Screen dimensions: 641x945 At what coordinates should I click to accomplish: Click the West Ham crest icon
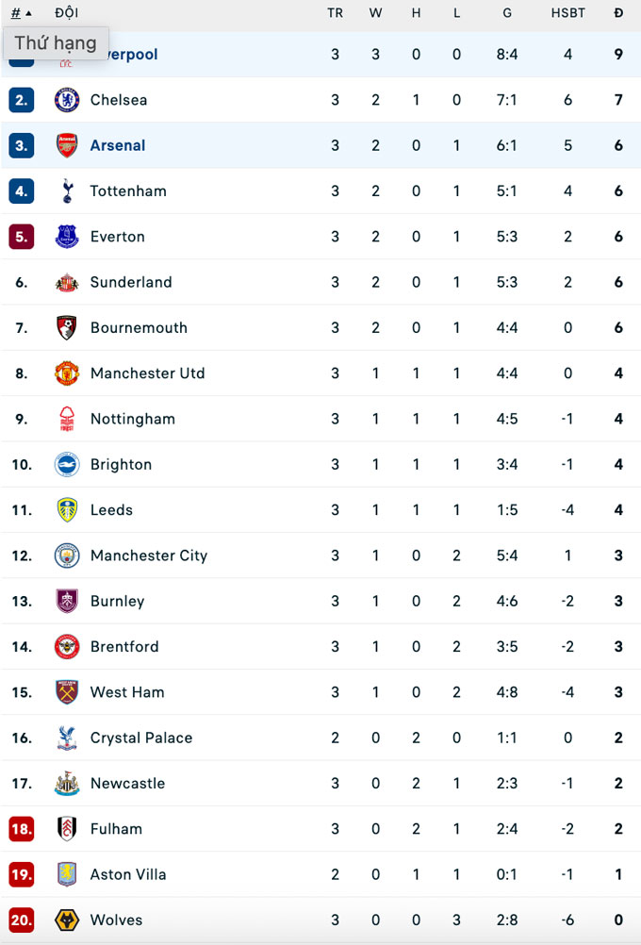[x=67, y=692]
